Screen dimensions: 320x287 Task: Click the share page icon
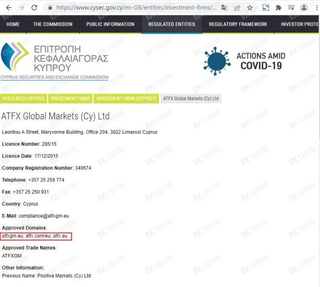click(x=237, y=8)
